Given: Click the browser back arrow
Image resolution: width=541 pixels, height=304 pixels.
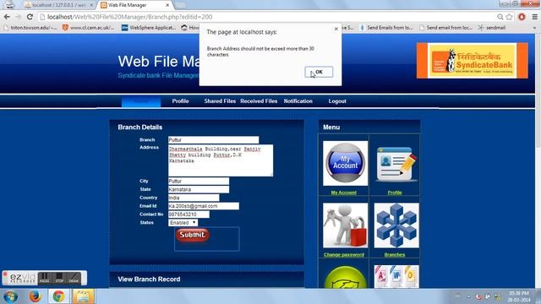Looking at the screenshot, I should 7,17.
